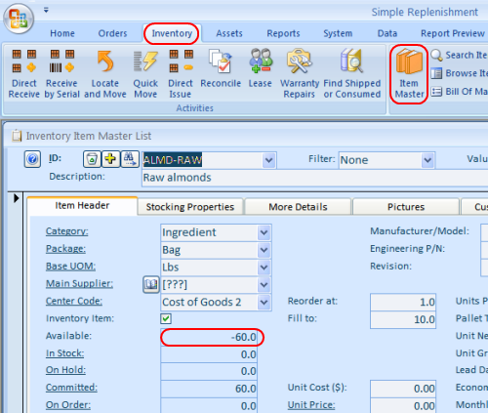Click the Committed link

71,388
